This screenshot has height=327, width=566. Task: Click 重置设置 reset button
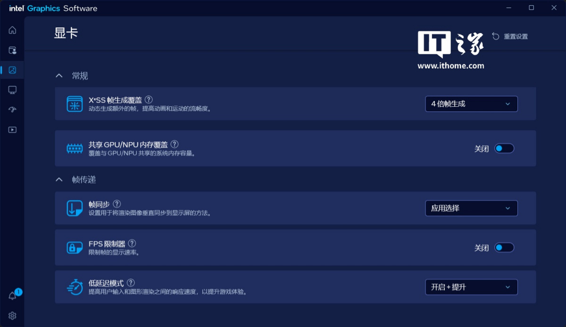tap(510, 36)
